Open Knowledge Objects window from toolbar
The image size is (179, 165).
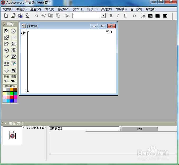[165, 16]
